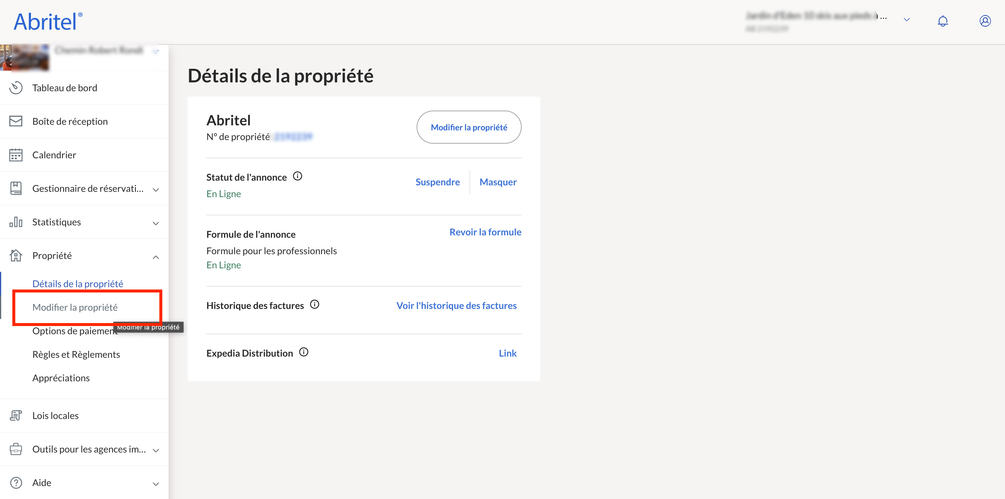
Task: Open Tableau de bord from sidebar
Action: tap(65, 88)
